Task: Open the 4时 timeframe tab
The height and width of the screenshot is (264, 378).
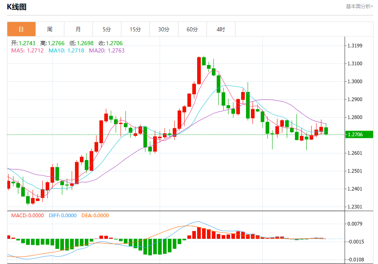Action: pos(221,29)
